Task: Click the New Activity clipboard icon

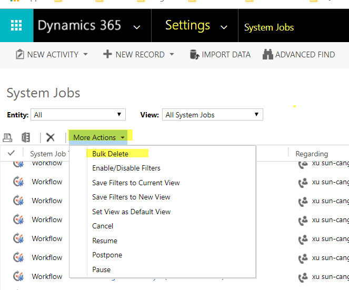Action: coord(20,54)
